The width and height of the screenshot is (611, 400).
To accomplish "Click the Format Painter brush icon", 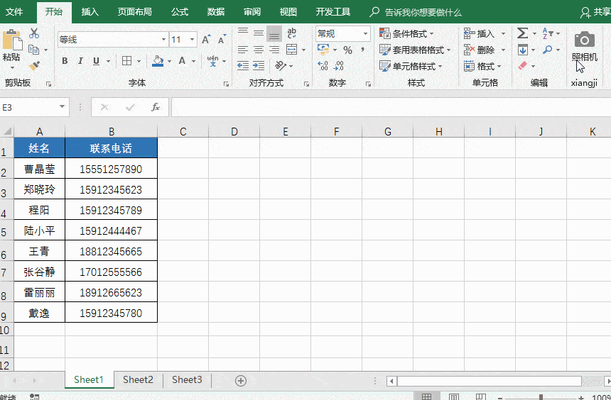I will click(x=34, y=66).
